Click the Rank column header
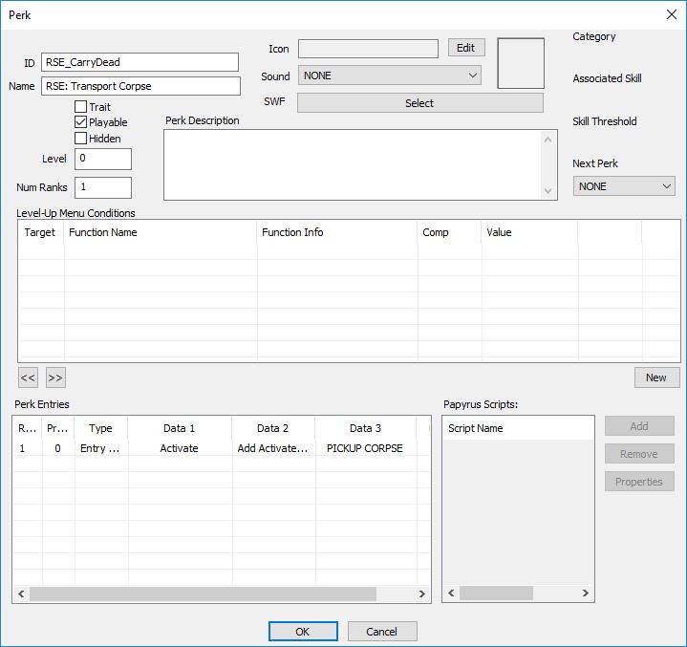The width and height of the screenshot is (687, 647). coord(28,428)
